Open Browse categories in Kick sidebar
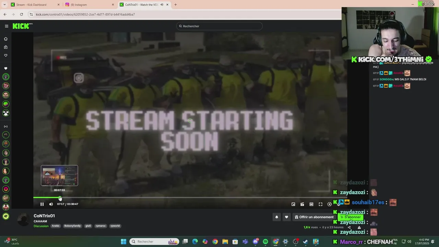 tap(6, 47)
